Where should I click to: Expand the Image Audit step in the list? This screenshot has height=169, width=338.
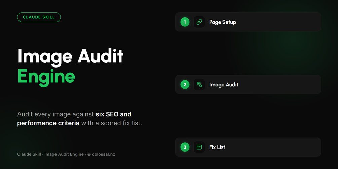(248, 85)
